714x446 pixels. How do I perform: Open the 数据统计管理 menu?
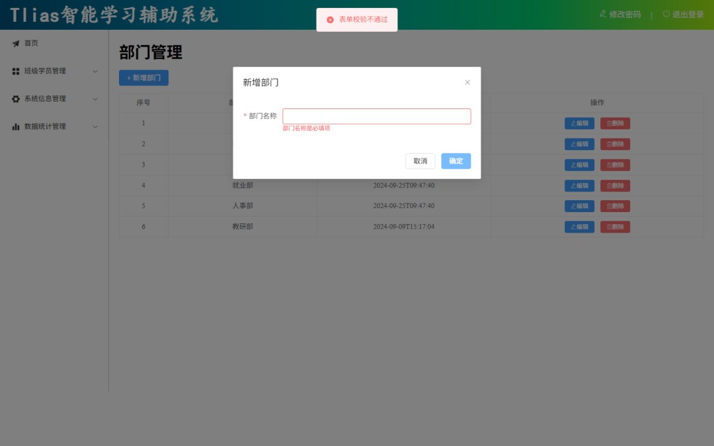54,126
